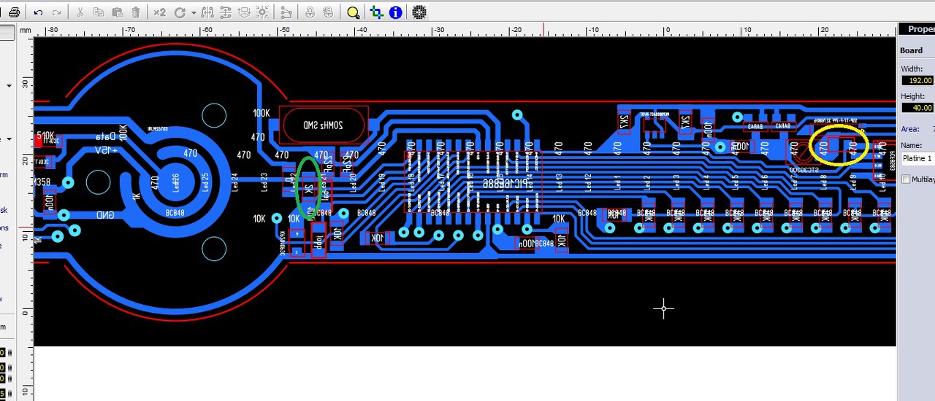This screenshot has width=935, height=401.
Task: Open the blue Info icon
Action: coord(395,12)
